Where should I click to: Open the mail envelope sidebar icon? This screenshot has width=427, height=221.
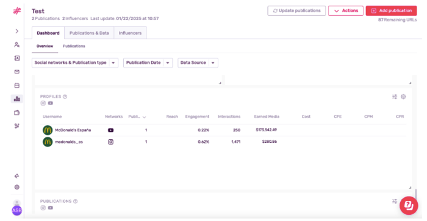pyautogui.click(x=17, y=71)
